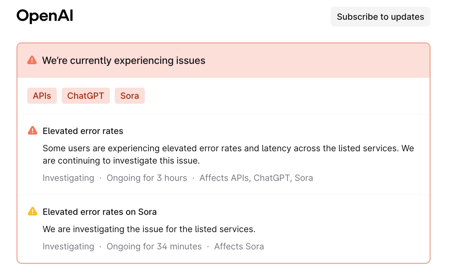Click Investigating status of Sora incident
This screenshot has height=271, width=452.
[68, 246]
